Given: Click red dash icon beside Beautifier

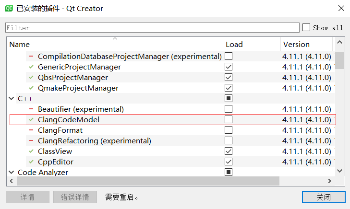Looking at the screenshot, I should point(31,109).
